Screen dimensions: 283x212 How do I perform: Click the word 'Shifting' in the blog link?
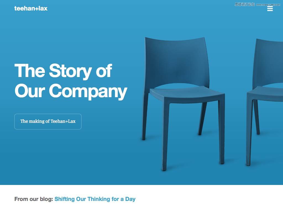64,199
